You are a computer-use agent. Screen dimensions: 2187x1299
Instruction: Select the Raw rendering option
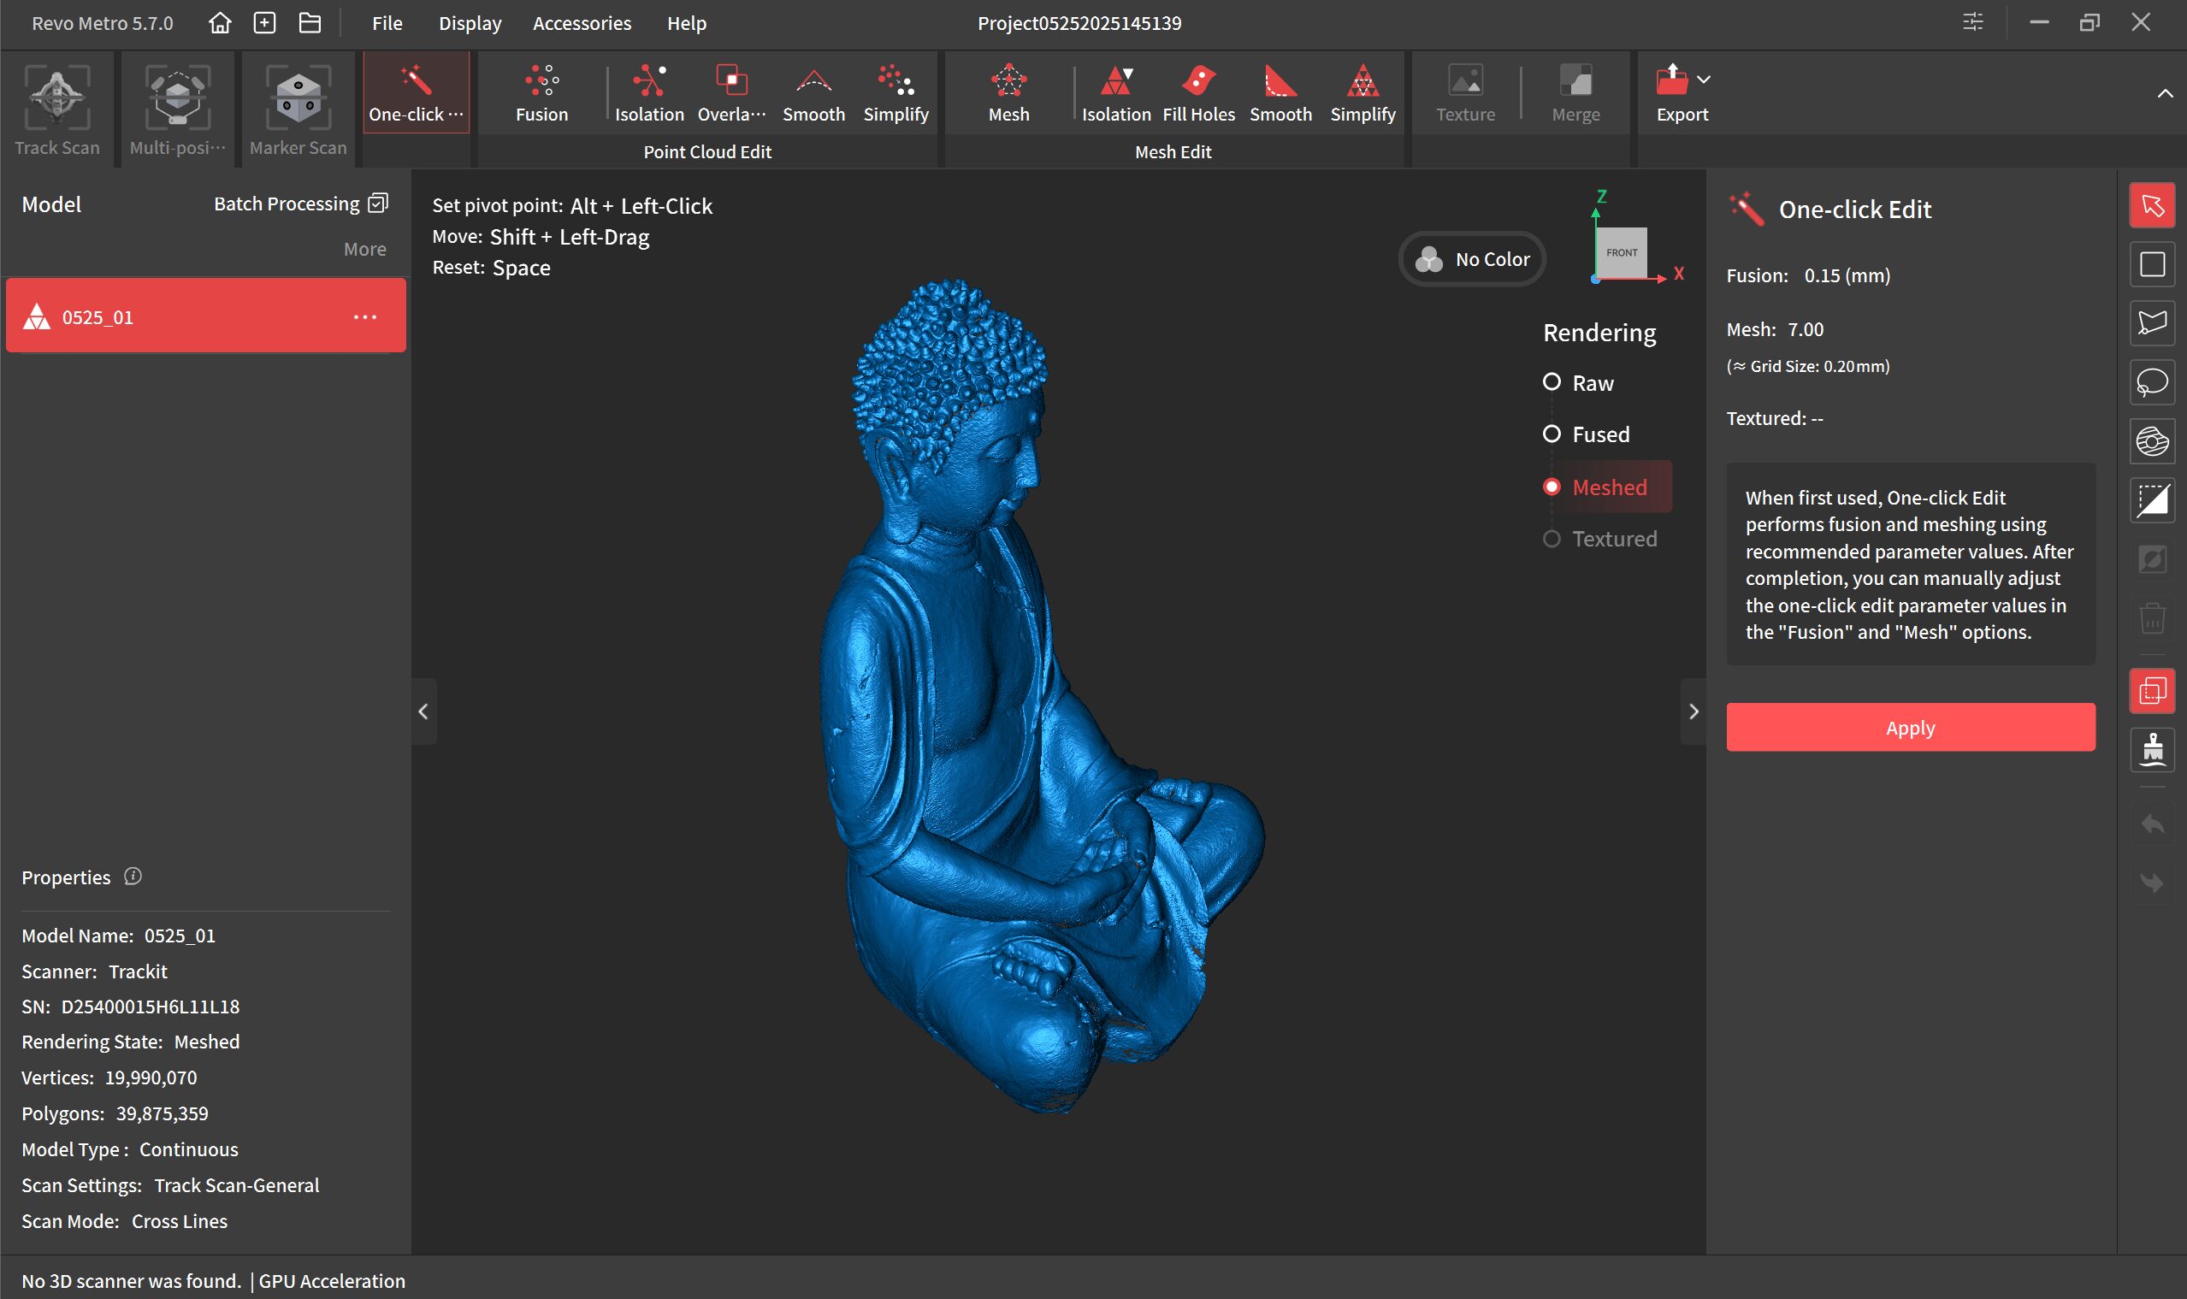tap(1551, 382)
